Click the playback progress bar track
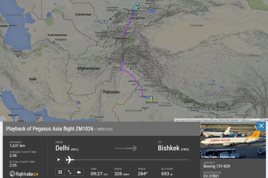Image resolution: width=268 pixels, height=178 pixels. [x=131, y=160]
